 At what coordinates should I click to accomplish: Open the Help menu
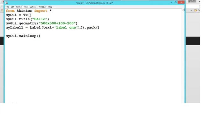click(50, 7)
